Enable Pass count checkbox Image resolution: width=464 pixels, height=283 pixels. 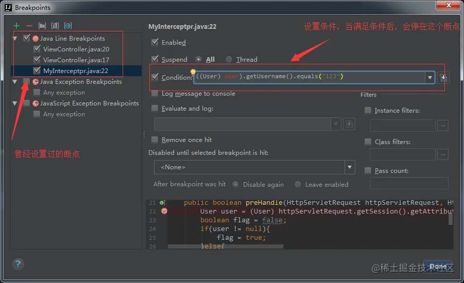click(368, 170)
